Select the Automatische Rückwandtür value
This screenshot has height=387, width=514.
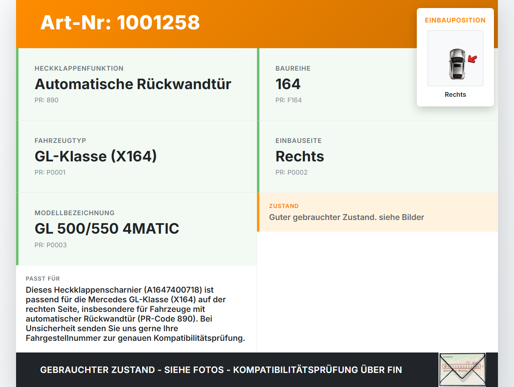click(x=133, y=84)
